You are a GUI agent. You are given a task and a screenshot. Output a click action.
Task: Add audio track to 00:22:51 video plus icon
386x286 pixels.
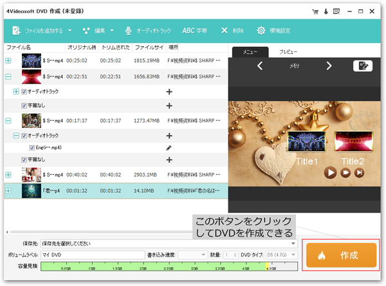[169, 92]
